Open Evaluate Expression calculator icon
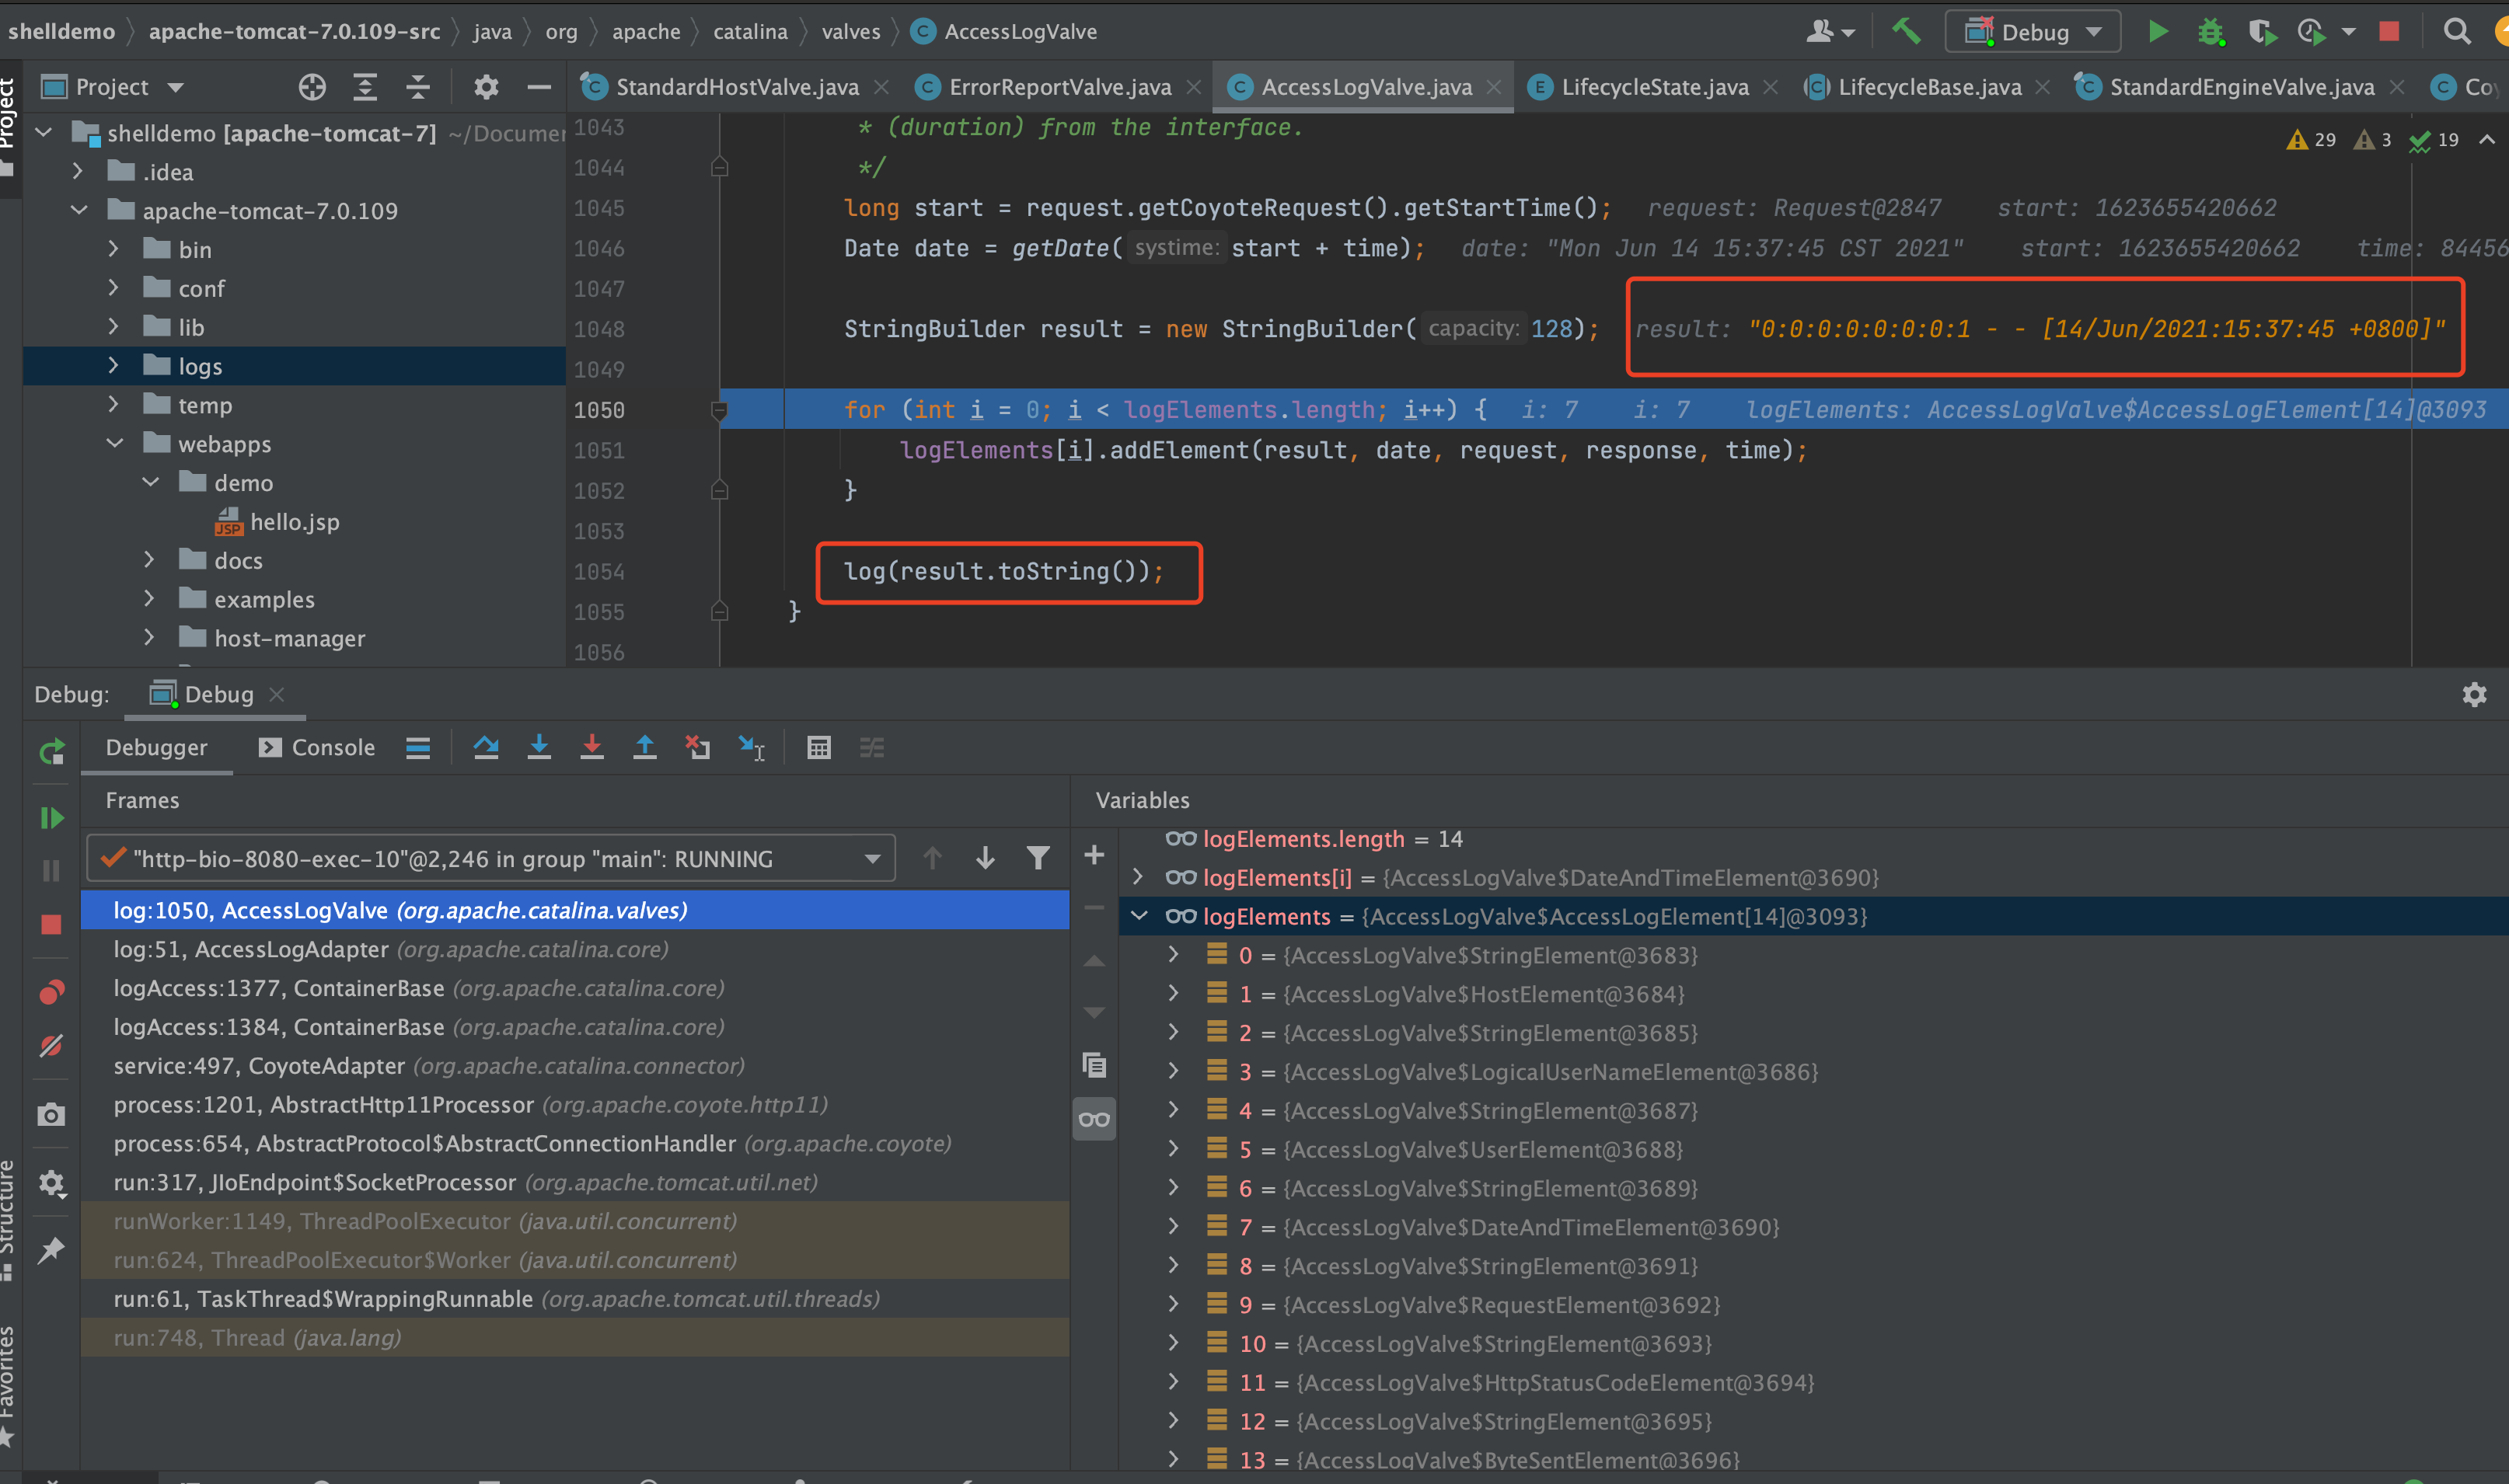 (819, 747)
